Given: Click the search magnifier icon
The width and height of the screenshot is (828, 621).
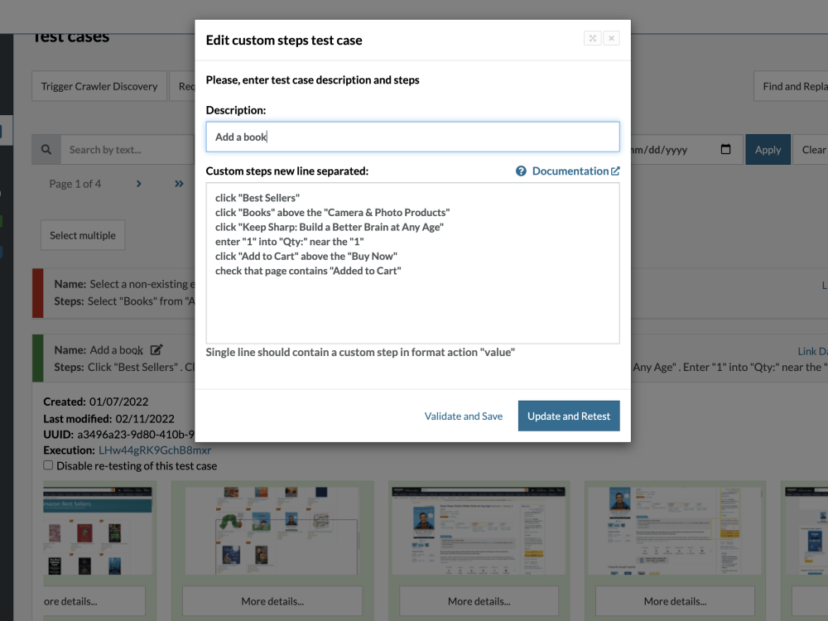Looking at the screenshot, I should pos(46,149).
